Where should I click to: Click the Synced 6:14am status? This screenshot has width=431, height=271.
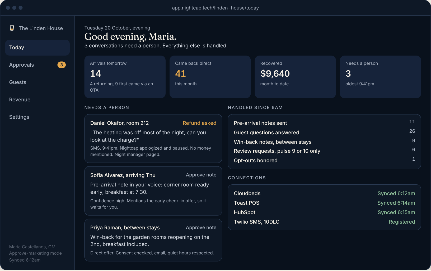click(396, 203)
